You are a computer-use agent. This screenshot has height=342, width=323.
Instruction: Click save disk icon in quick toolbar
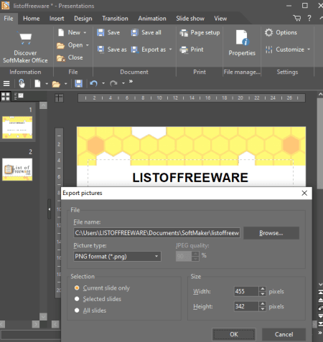point(78,84)
